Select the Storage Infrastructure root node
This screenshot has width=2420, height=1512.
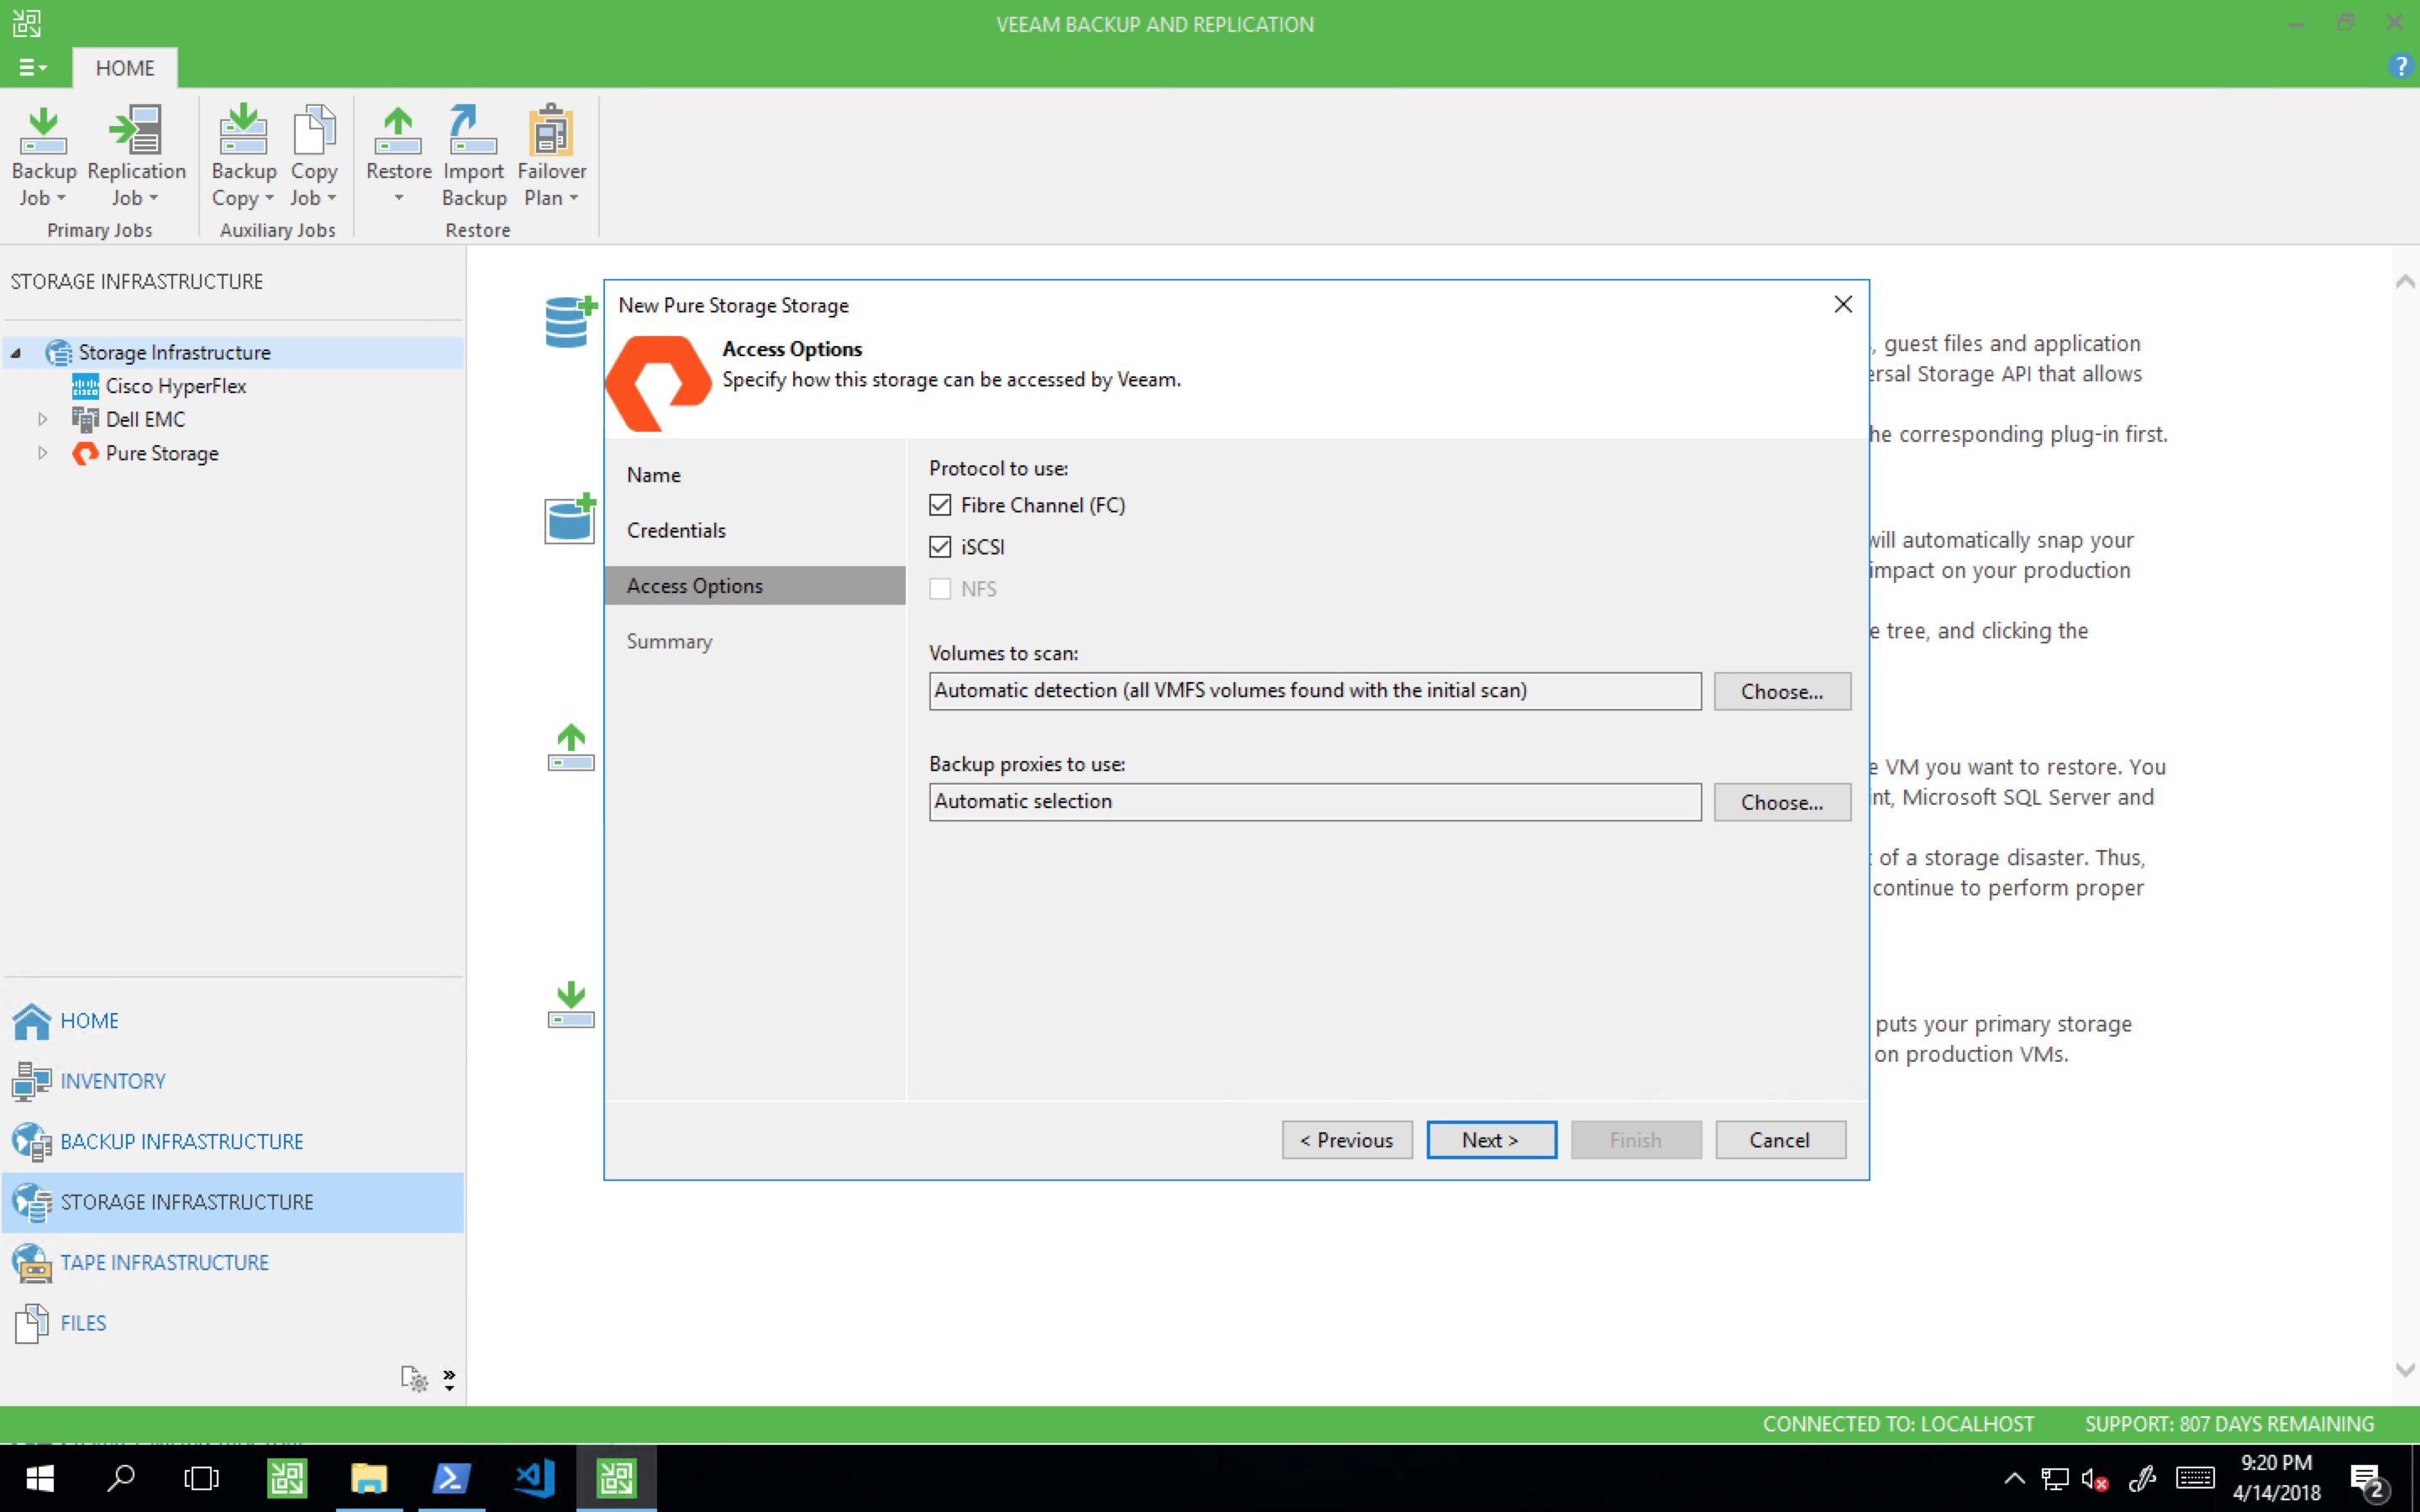tap(174, 352)
